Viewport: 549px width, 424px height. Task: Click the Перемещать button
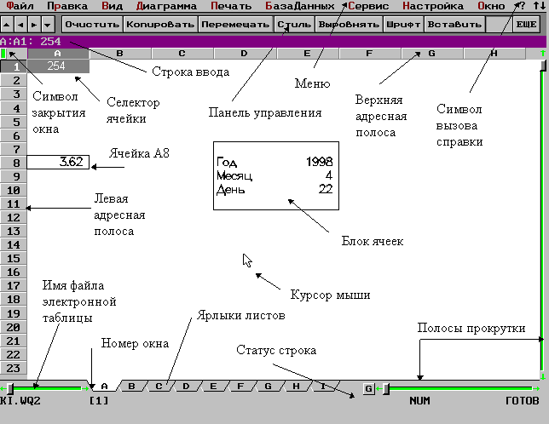click(x=235, y=25)
